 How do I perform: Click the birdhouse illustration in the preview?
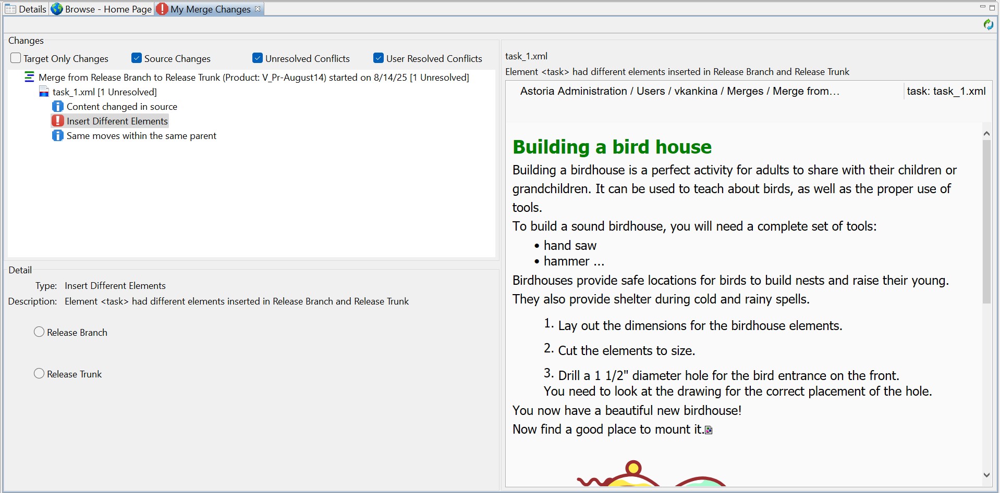tap(652, 475)
